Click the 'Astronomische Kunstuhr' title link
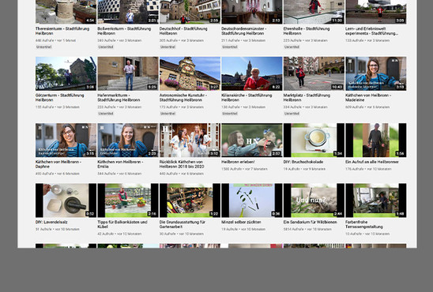Image resolution: width=433 pixels, height=292 pixels. pos(183,97)
